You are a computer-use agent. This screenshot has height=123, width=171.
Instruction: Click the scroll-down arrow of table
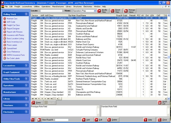tap(169, 98)
